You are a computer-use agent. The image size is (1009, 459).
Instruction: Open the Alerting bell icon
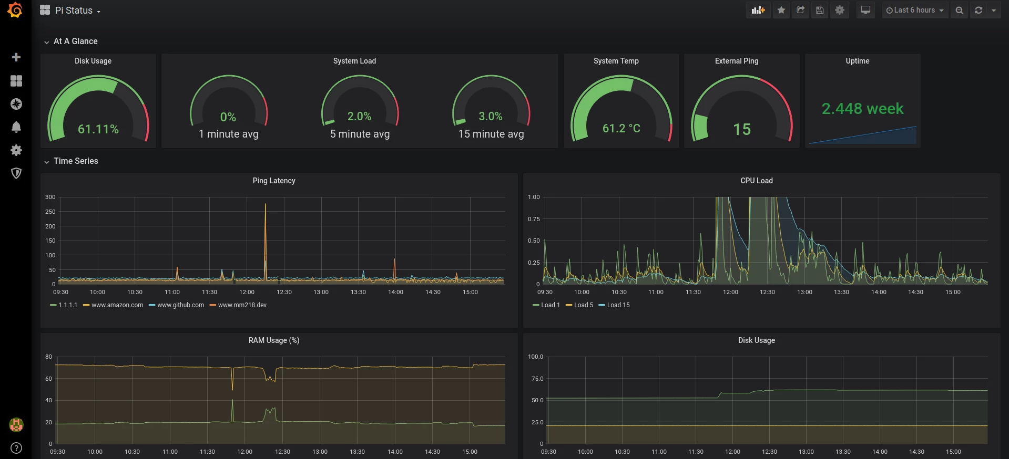tap(16, 127)
